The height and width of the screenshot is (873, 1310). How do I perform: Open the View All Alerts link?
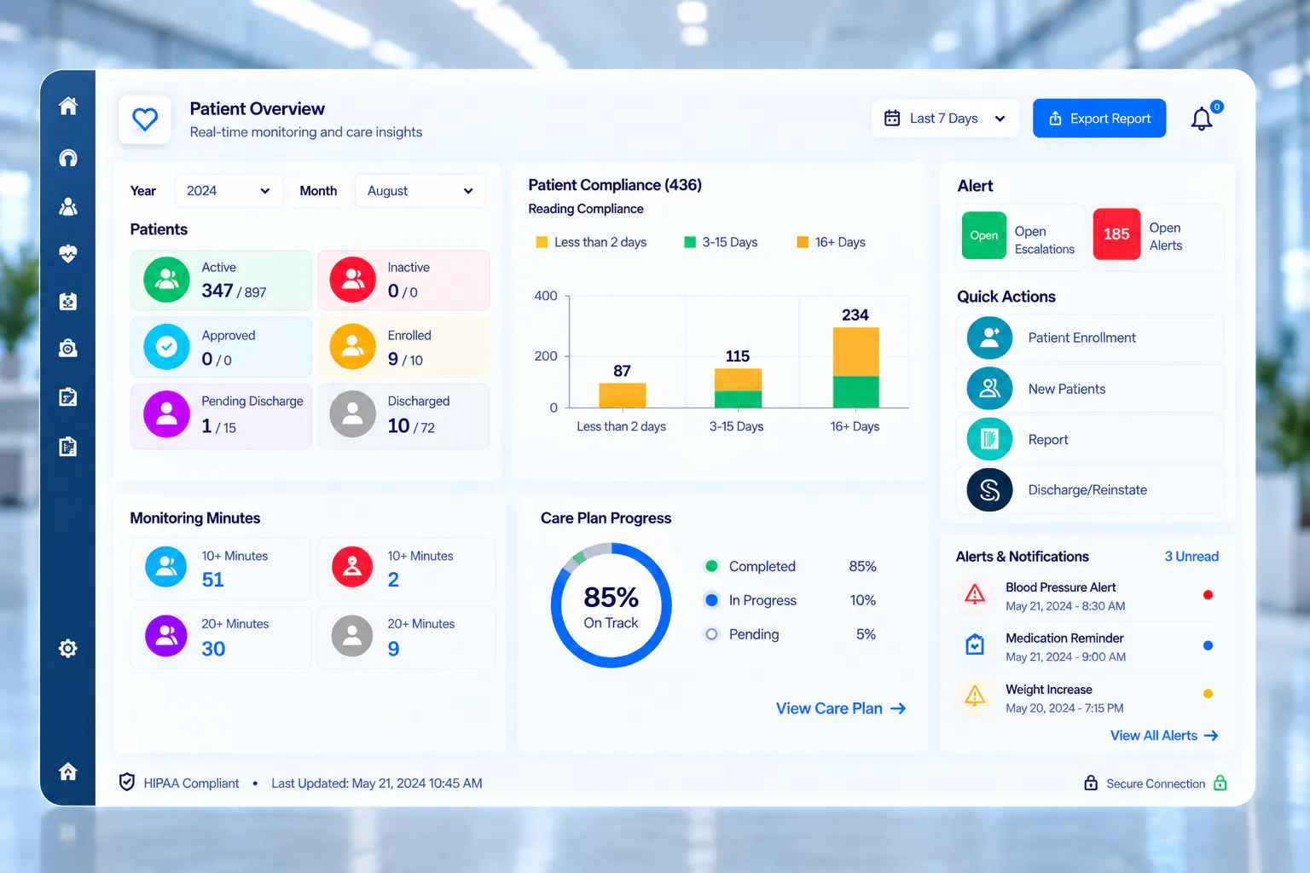1164,736
